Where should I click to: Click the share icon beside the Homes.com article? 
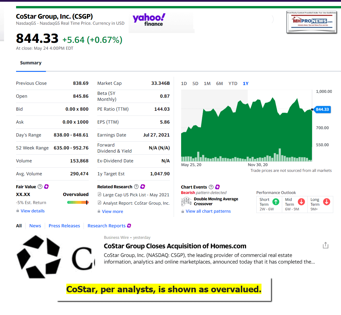click(x=325, y=245)
